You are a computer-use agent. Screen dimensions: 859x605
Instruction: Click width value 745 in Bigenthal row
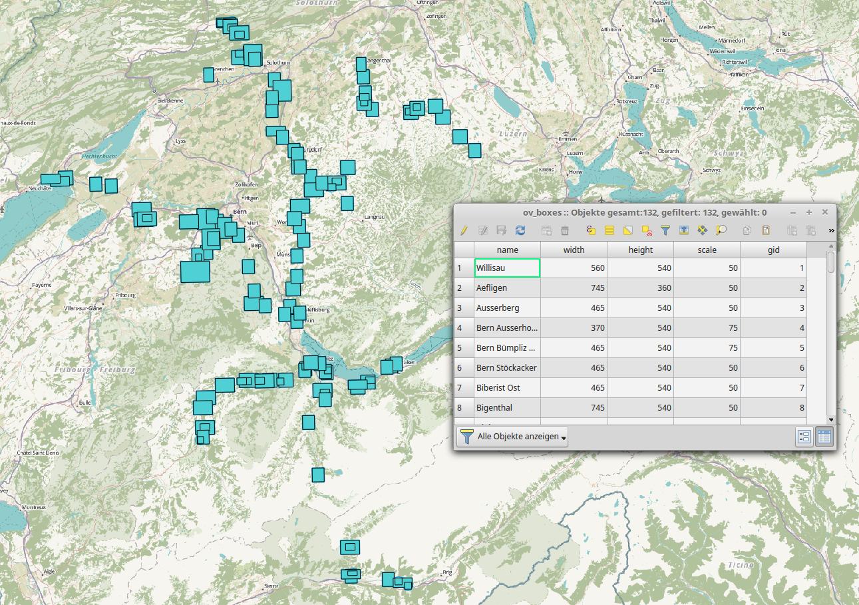(x=574, y=407)
